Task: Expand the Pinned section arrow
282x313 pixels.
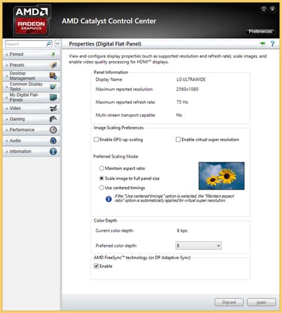Action: 7,54
